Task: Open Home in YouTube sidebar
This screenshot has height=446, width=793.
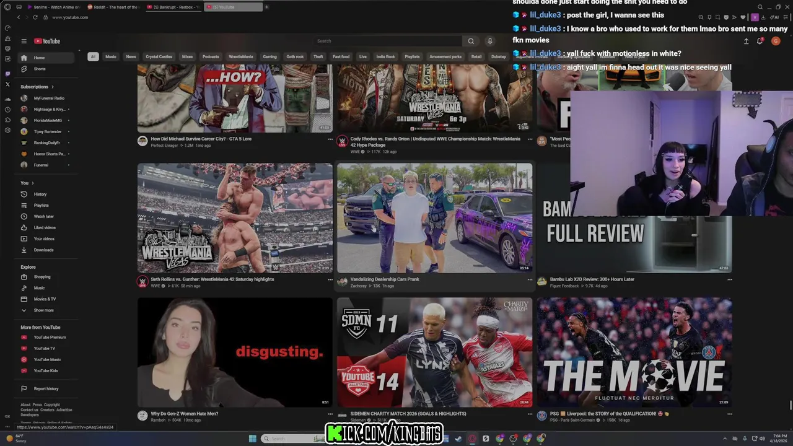Action: coord(45,58)
